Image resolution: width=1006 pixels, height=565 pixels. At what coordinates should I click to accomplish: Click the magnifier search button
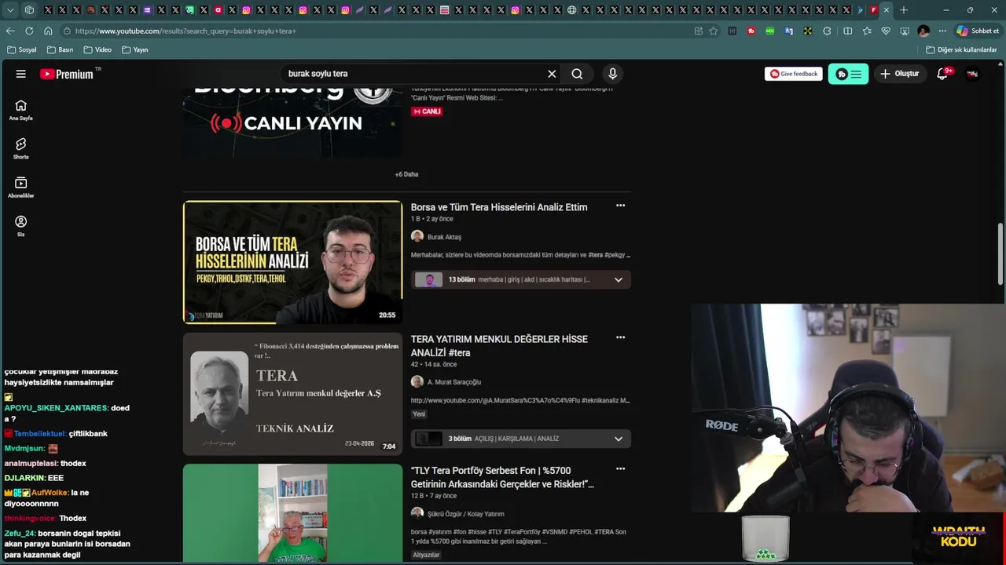pos(577,74)
